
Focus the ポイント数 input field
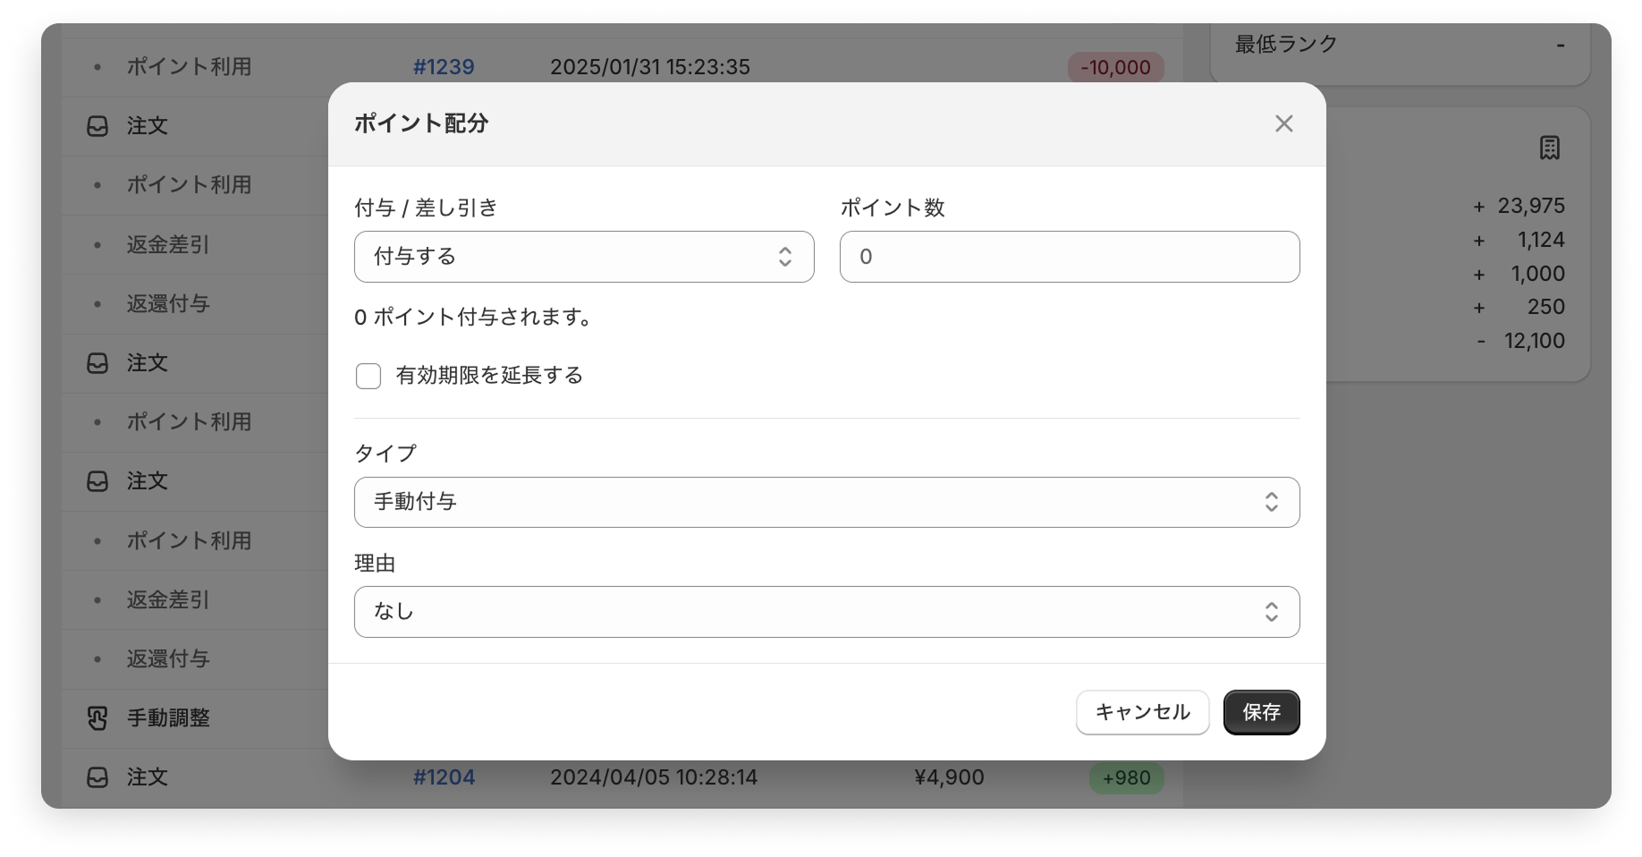[x=1069, y=257]
